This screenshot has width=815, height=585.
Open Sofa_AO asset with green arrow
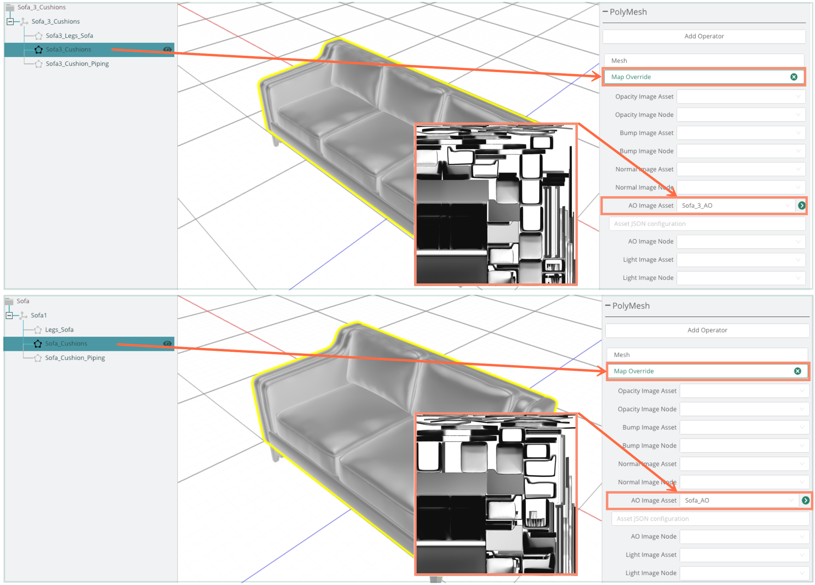[x=805, y=500]
